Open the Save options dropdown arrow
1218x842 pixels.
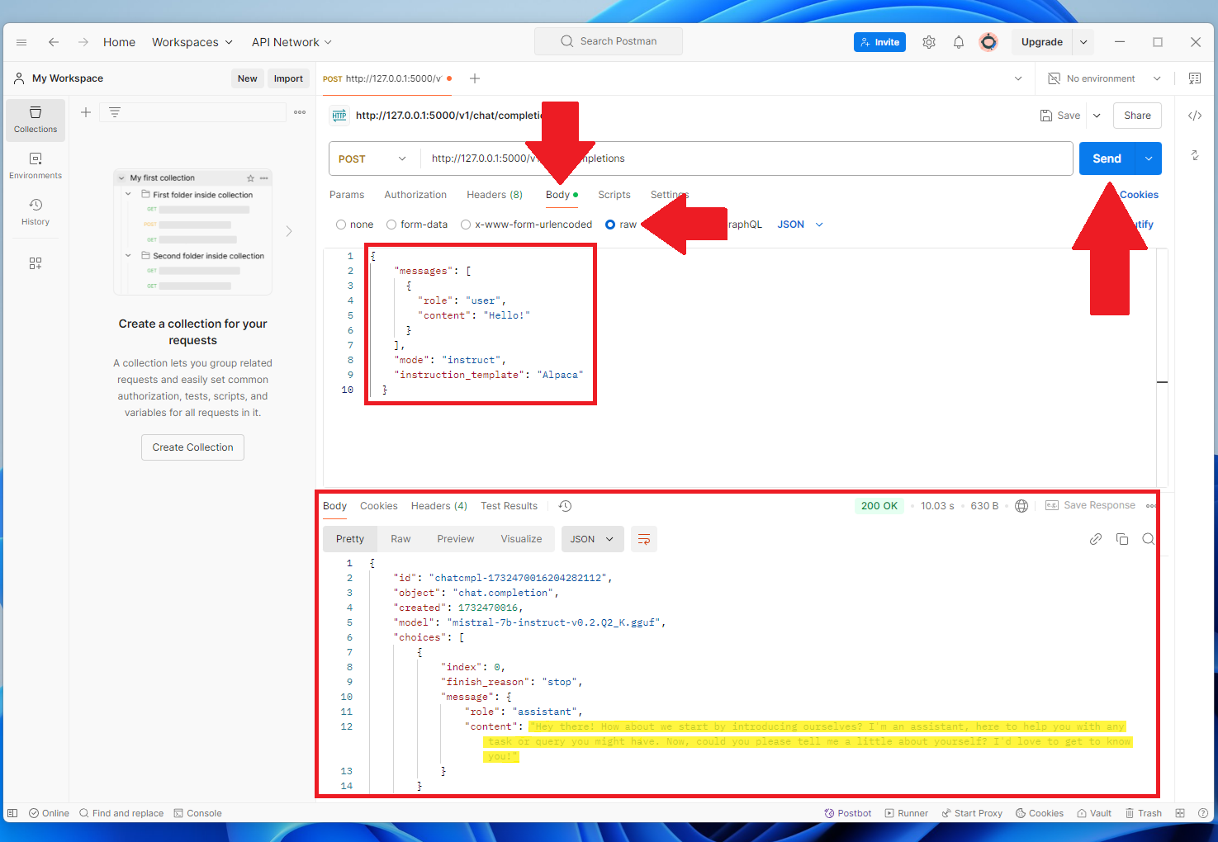tap(1097, 116)
